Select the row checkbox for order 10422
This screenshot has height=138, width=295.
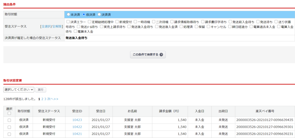coord(9,127)
